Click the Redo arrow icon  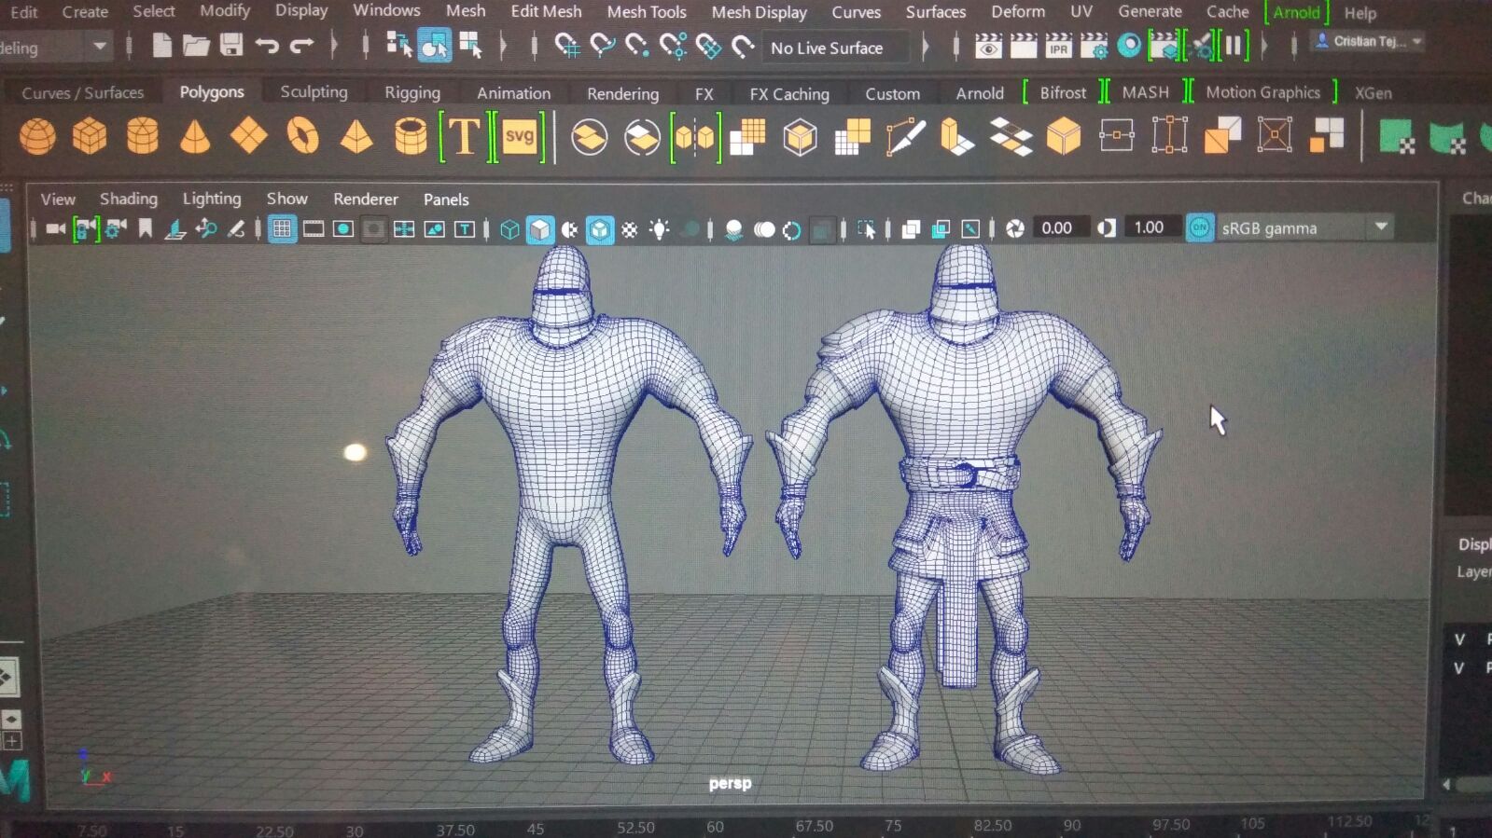point(301,46)
